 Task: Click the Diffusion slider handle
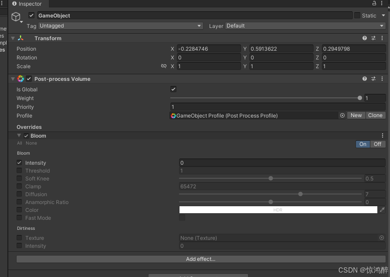(300, 194)
